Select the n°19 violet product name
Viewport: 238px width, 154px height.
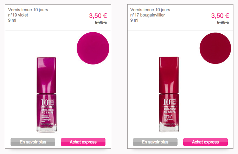pyautogui.click(x=18, y=15)
